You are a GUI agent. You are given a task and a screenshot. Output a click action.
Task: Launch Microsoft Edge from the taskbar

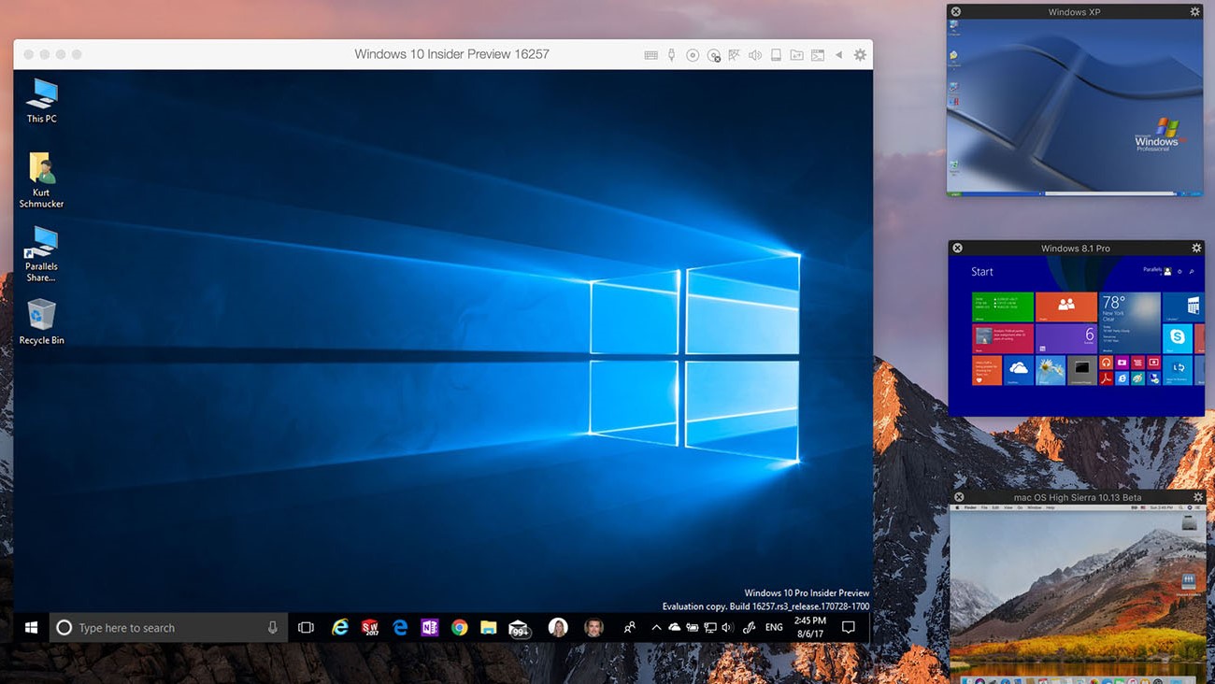pyautogui.click(x=400, y=628)
